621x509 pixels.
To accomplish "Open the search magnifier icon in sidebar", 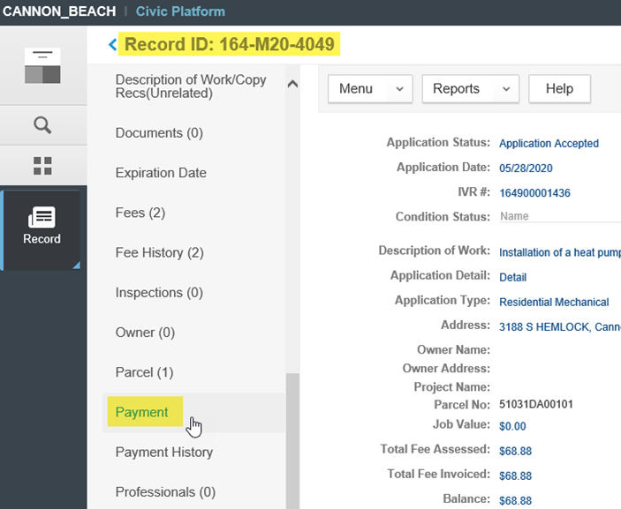I will pyautogui.click(x=42, y=125).
